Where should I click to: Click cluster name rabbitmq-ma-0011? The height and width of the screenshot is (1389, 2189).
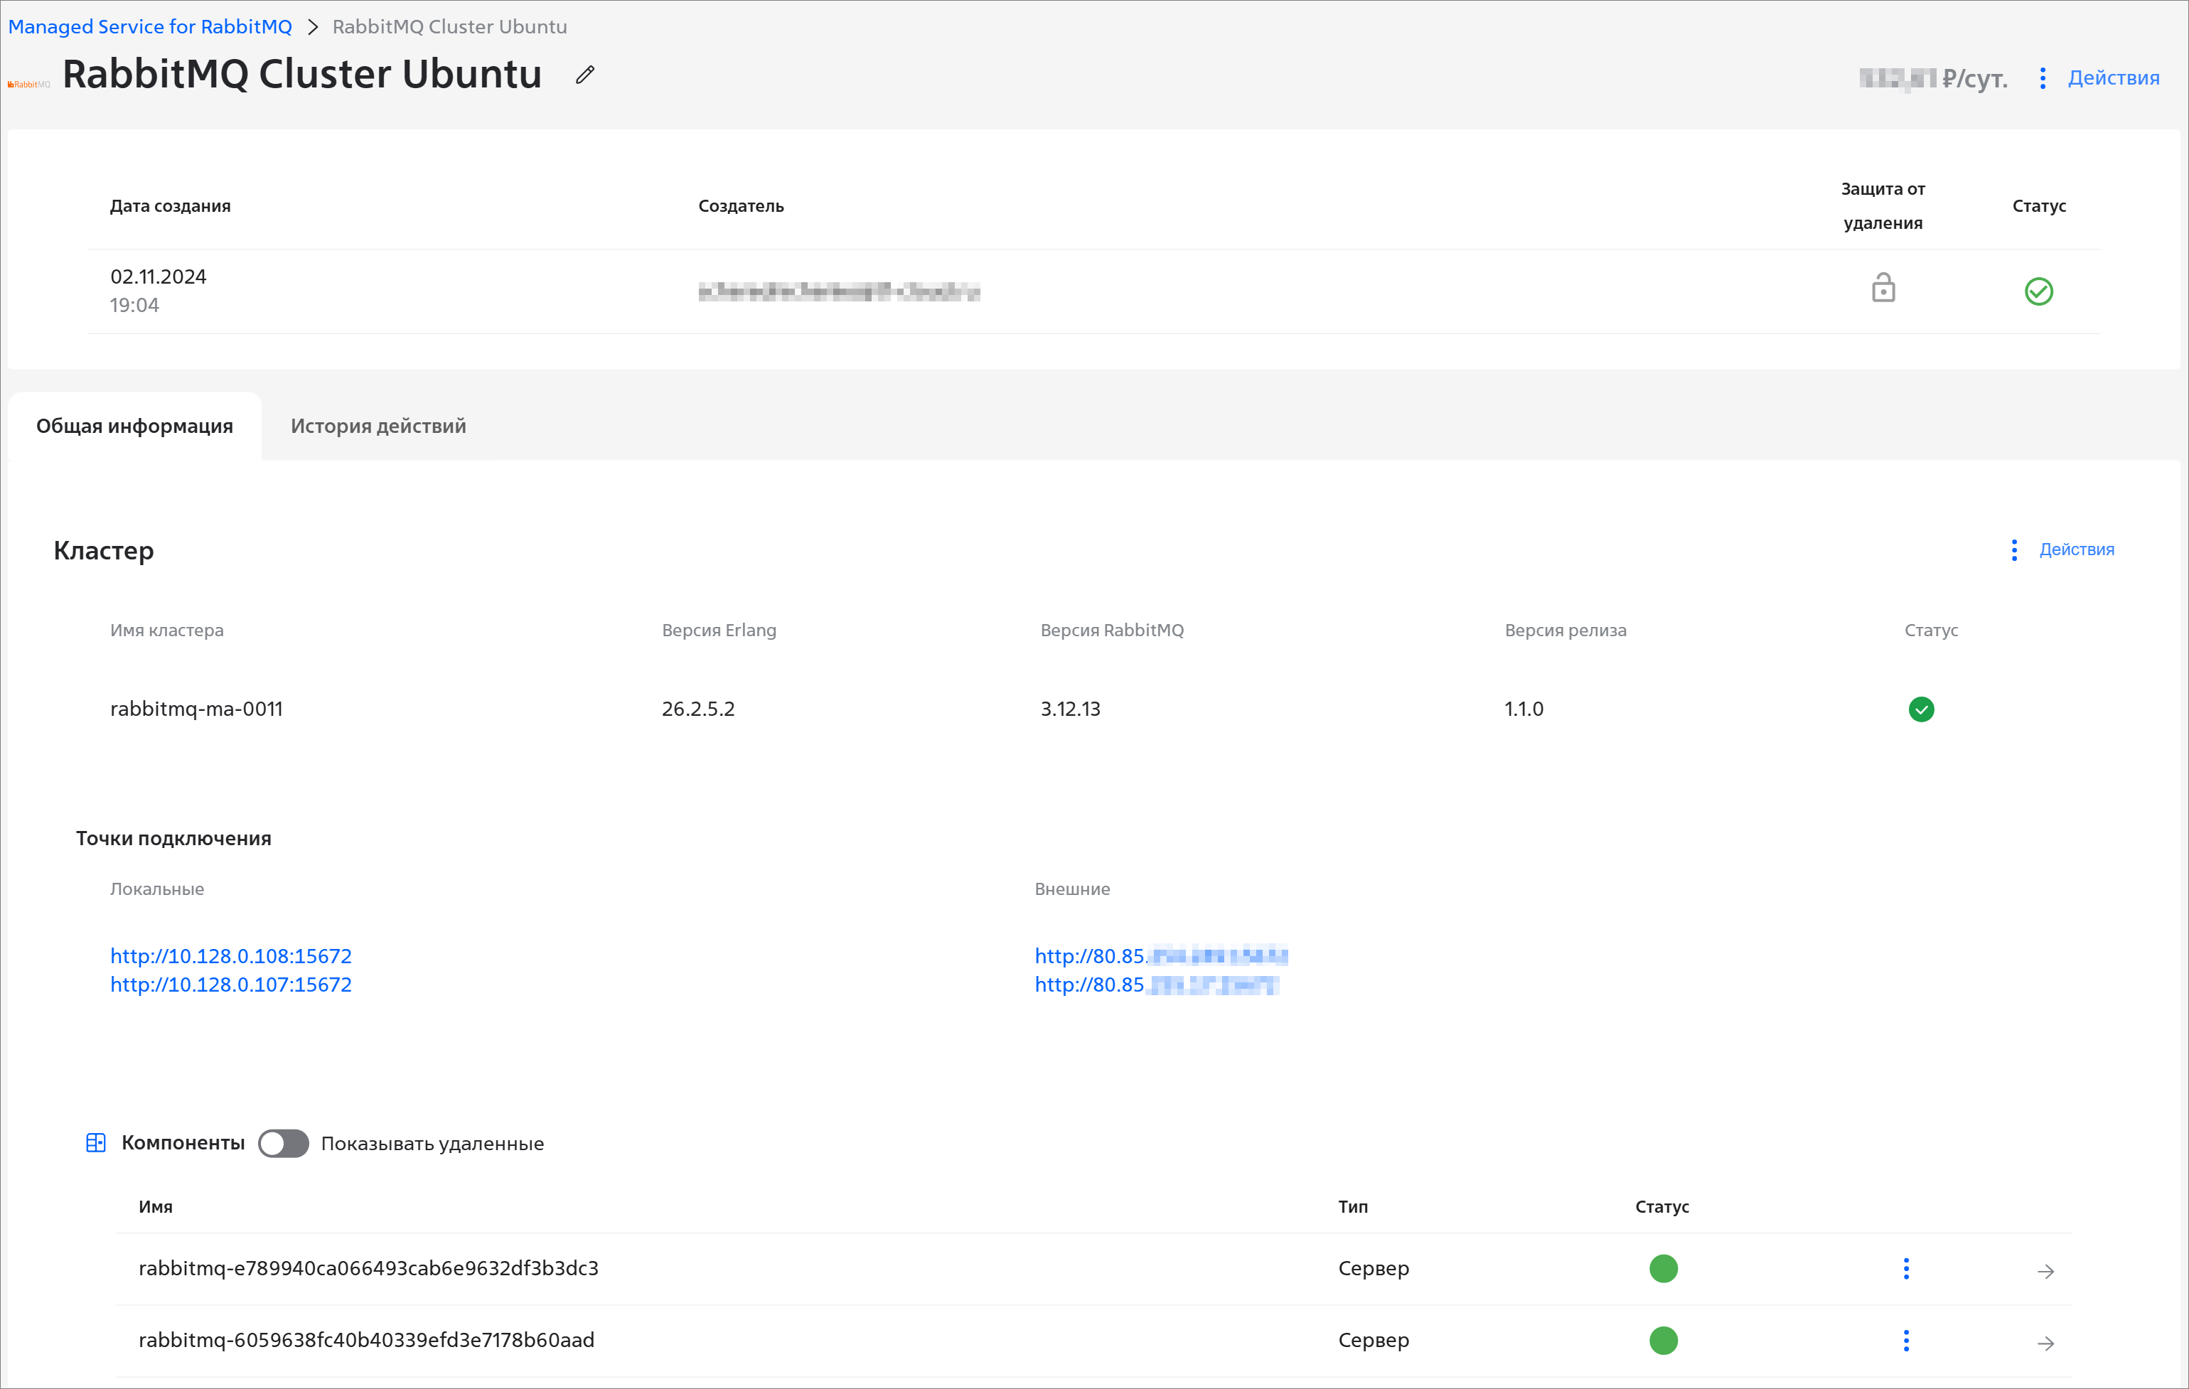tap(196, 709)
